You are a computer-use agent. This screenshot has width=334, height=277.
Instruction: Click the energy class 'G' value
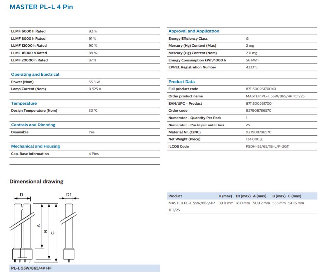pos(247,38)
